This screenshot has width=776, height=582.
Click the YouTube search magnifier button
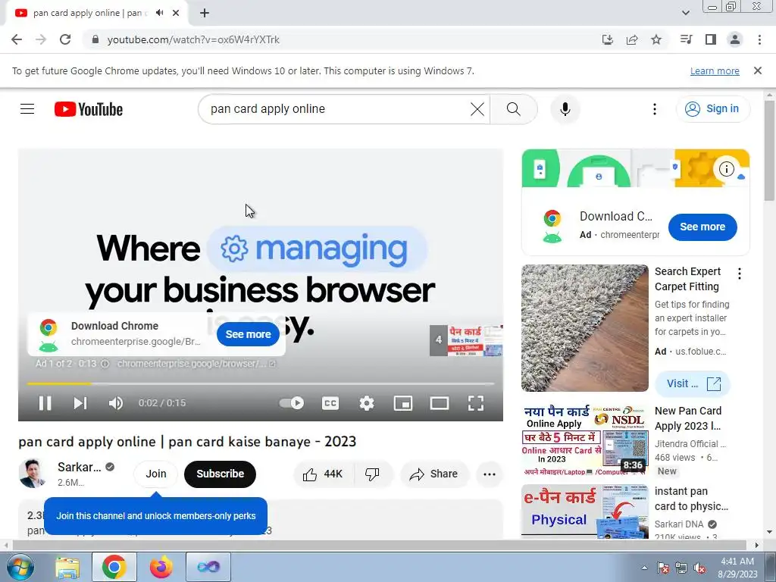coord(514,109)
